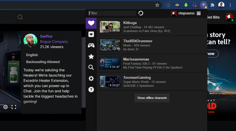Open Swiftor channel link
The height and width of the screenshot is (131, 236).
[46, 36]
